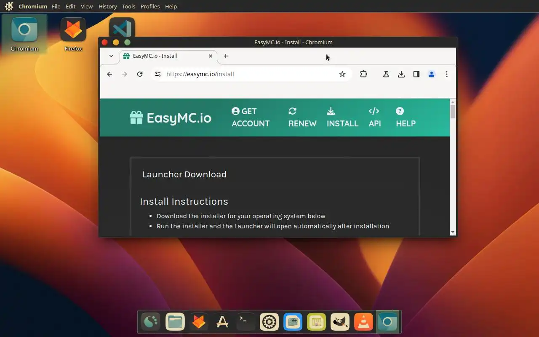The height and width of the screenshot is (337, 539).
Task: Click the page scrollbar thumb
Action: [x=453, y=112]
